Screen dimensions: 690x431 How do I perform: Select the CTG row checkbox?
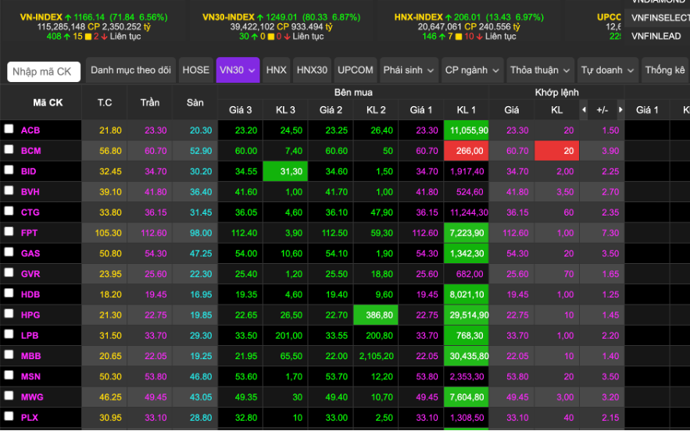point(9,211)
